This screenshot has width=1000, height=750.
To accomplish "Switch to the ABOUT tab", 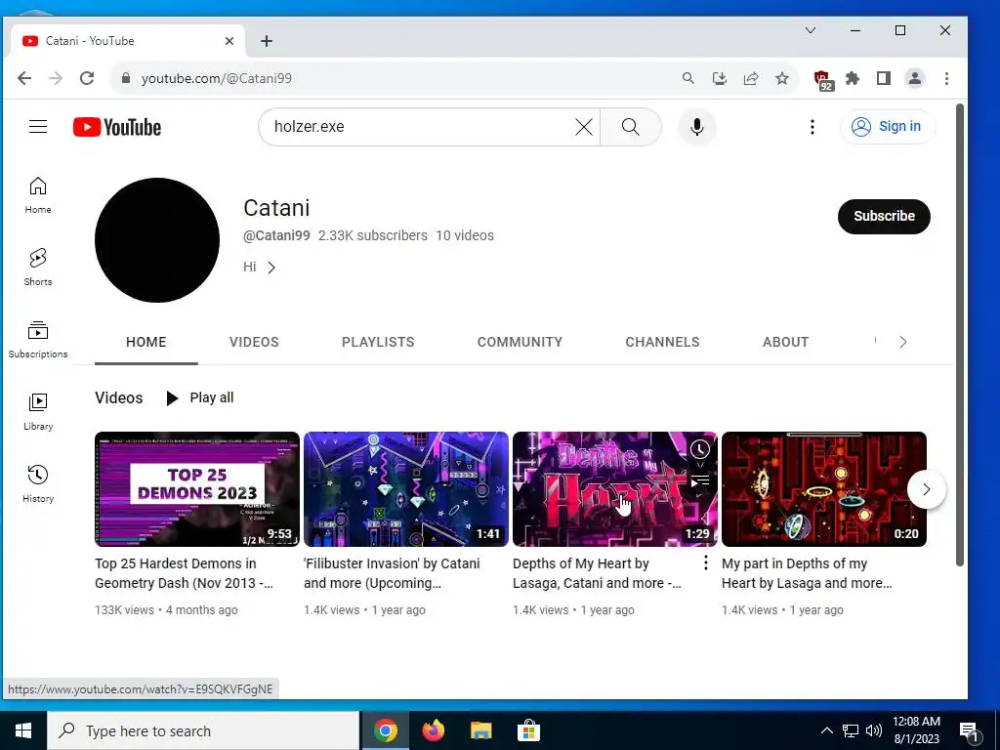I will [786, 343].
